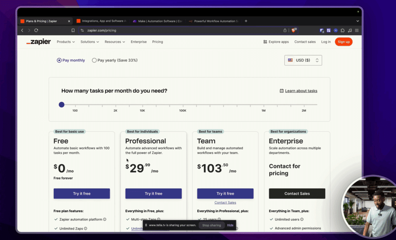Click the tasks-per-month slider handle
Image resolution: width=396 pixels, height=240 pixels.
[x=61, y=105]
